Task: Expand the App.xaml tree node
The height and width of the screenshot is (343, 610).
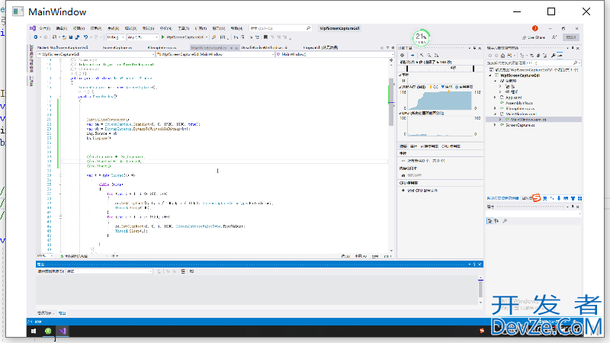Action: pyautogui.click(x=495, y=98)
